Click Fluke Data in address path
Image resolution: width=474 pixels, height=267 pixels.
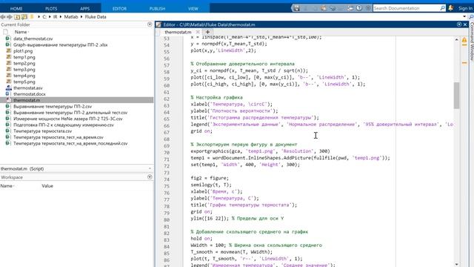[96, 17]
